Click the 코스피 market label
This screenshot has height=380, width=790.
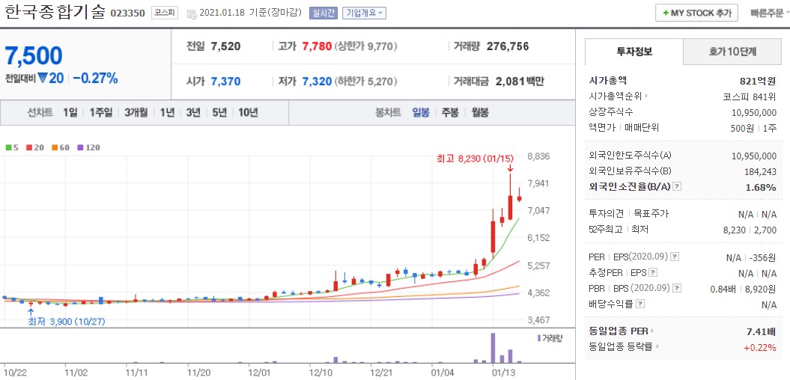[165, 13]
